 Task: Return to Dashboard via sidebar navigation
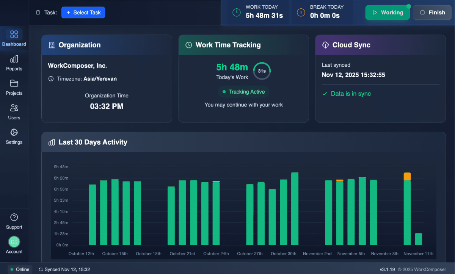(x=14, y=35)
